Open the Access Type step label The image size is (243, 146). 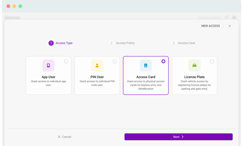(x=64, y=43)
